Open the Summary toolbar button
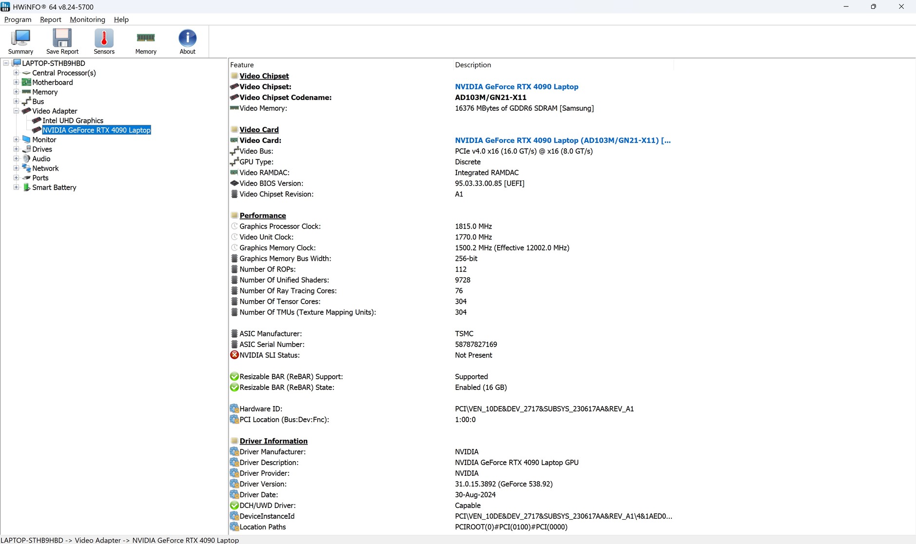 pos(20,41)
